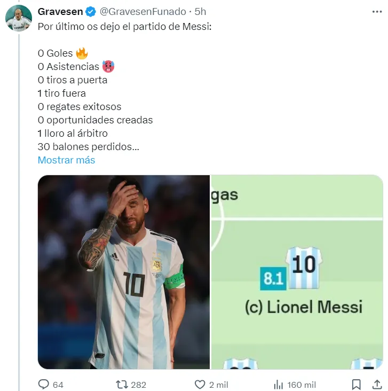Like the tweet with the heart icon
388x391 pixels.
(200, 384)
